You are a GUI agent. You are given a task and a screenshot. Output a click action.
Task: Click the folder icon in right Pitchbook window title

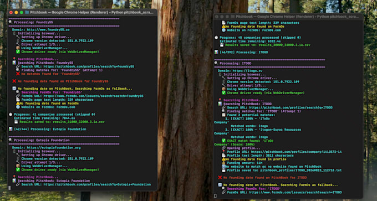click(x=232, y=17)
